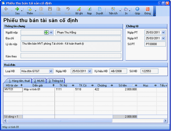Open Ngày HT date dropdown
Image resolution: width=171 pixels, height=131 pixels.
coord(163,38)
